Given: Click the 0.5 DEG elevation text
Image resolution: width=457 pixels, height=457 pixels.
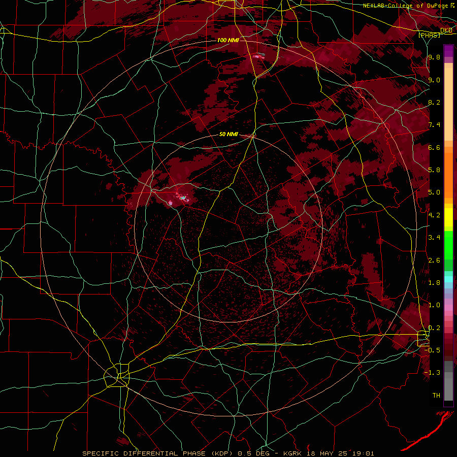Looking at the screenshot, I should pyautogui.click(x=253, y=453).
